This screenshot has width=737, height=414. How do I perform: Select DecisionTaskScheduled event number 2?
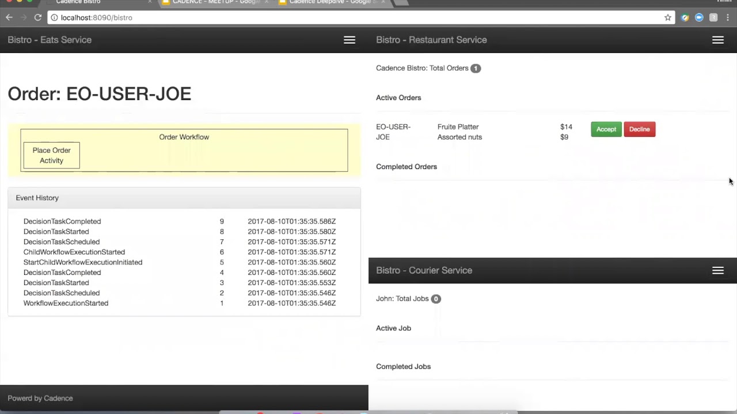coord(62,293)
